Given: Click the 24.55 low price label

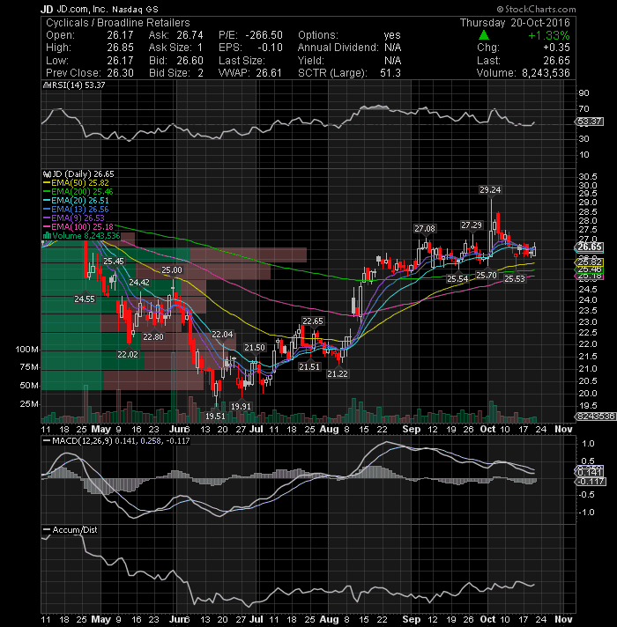Looking at the screenshot, I should pos(85,299).
